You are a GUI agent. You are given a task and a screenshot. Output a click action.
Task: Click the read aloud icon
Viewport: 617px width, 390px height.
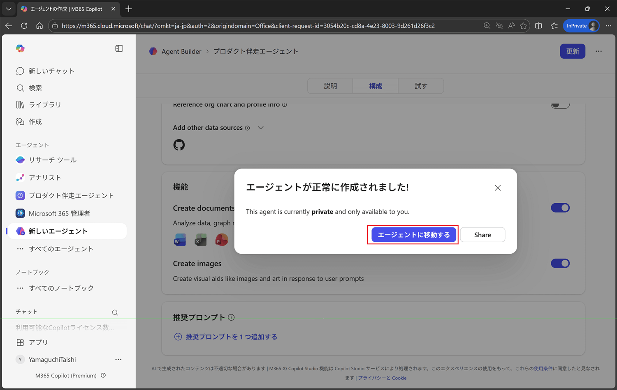[x=511, y=26]
